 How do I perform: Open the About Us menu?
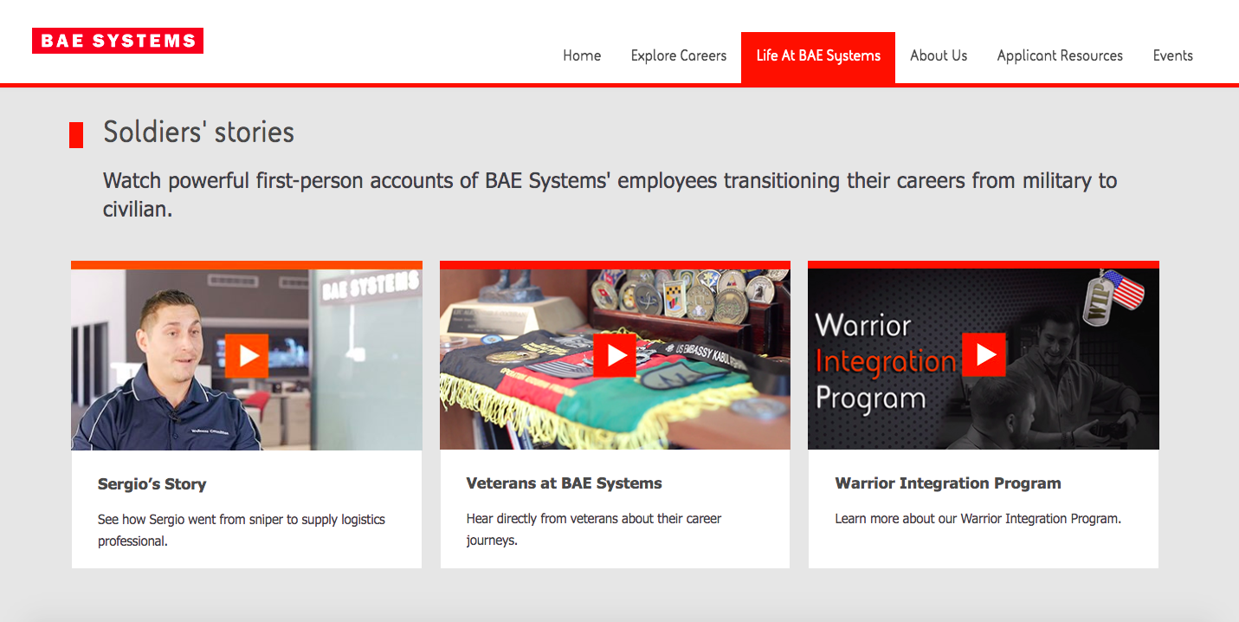tap(939, 55)
